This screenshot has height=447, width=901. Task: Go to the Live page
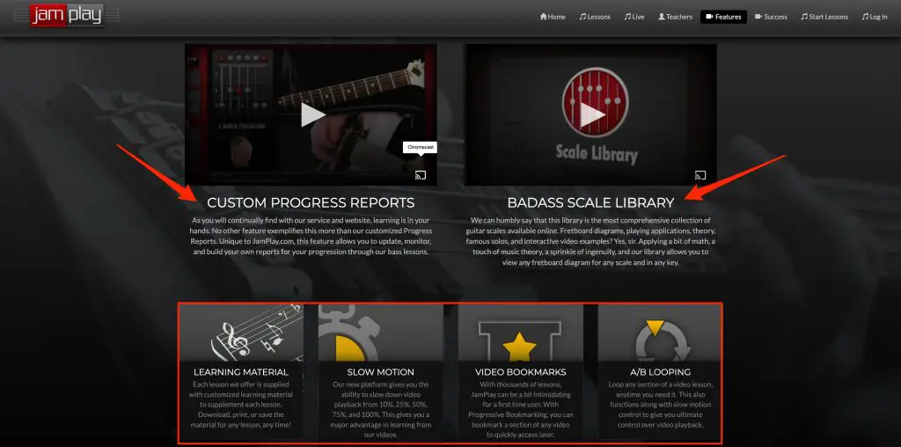pos(634,17)
